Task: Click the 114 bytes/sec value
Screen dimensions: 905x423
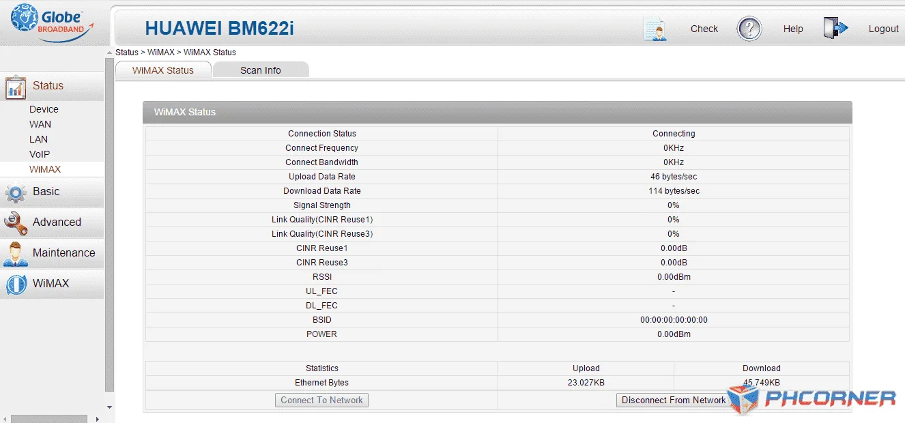Action: (674, 191)
